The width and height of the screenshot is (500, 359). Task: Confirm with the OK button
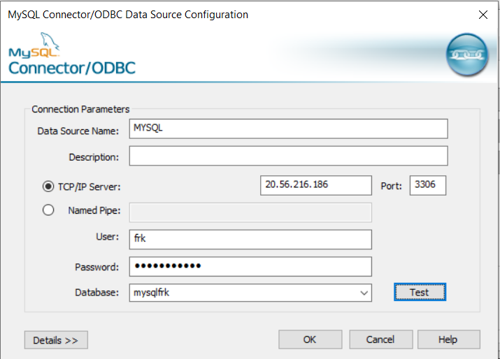(310, 339)
